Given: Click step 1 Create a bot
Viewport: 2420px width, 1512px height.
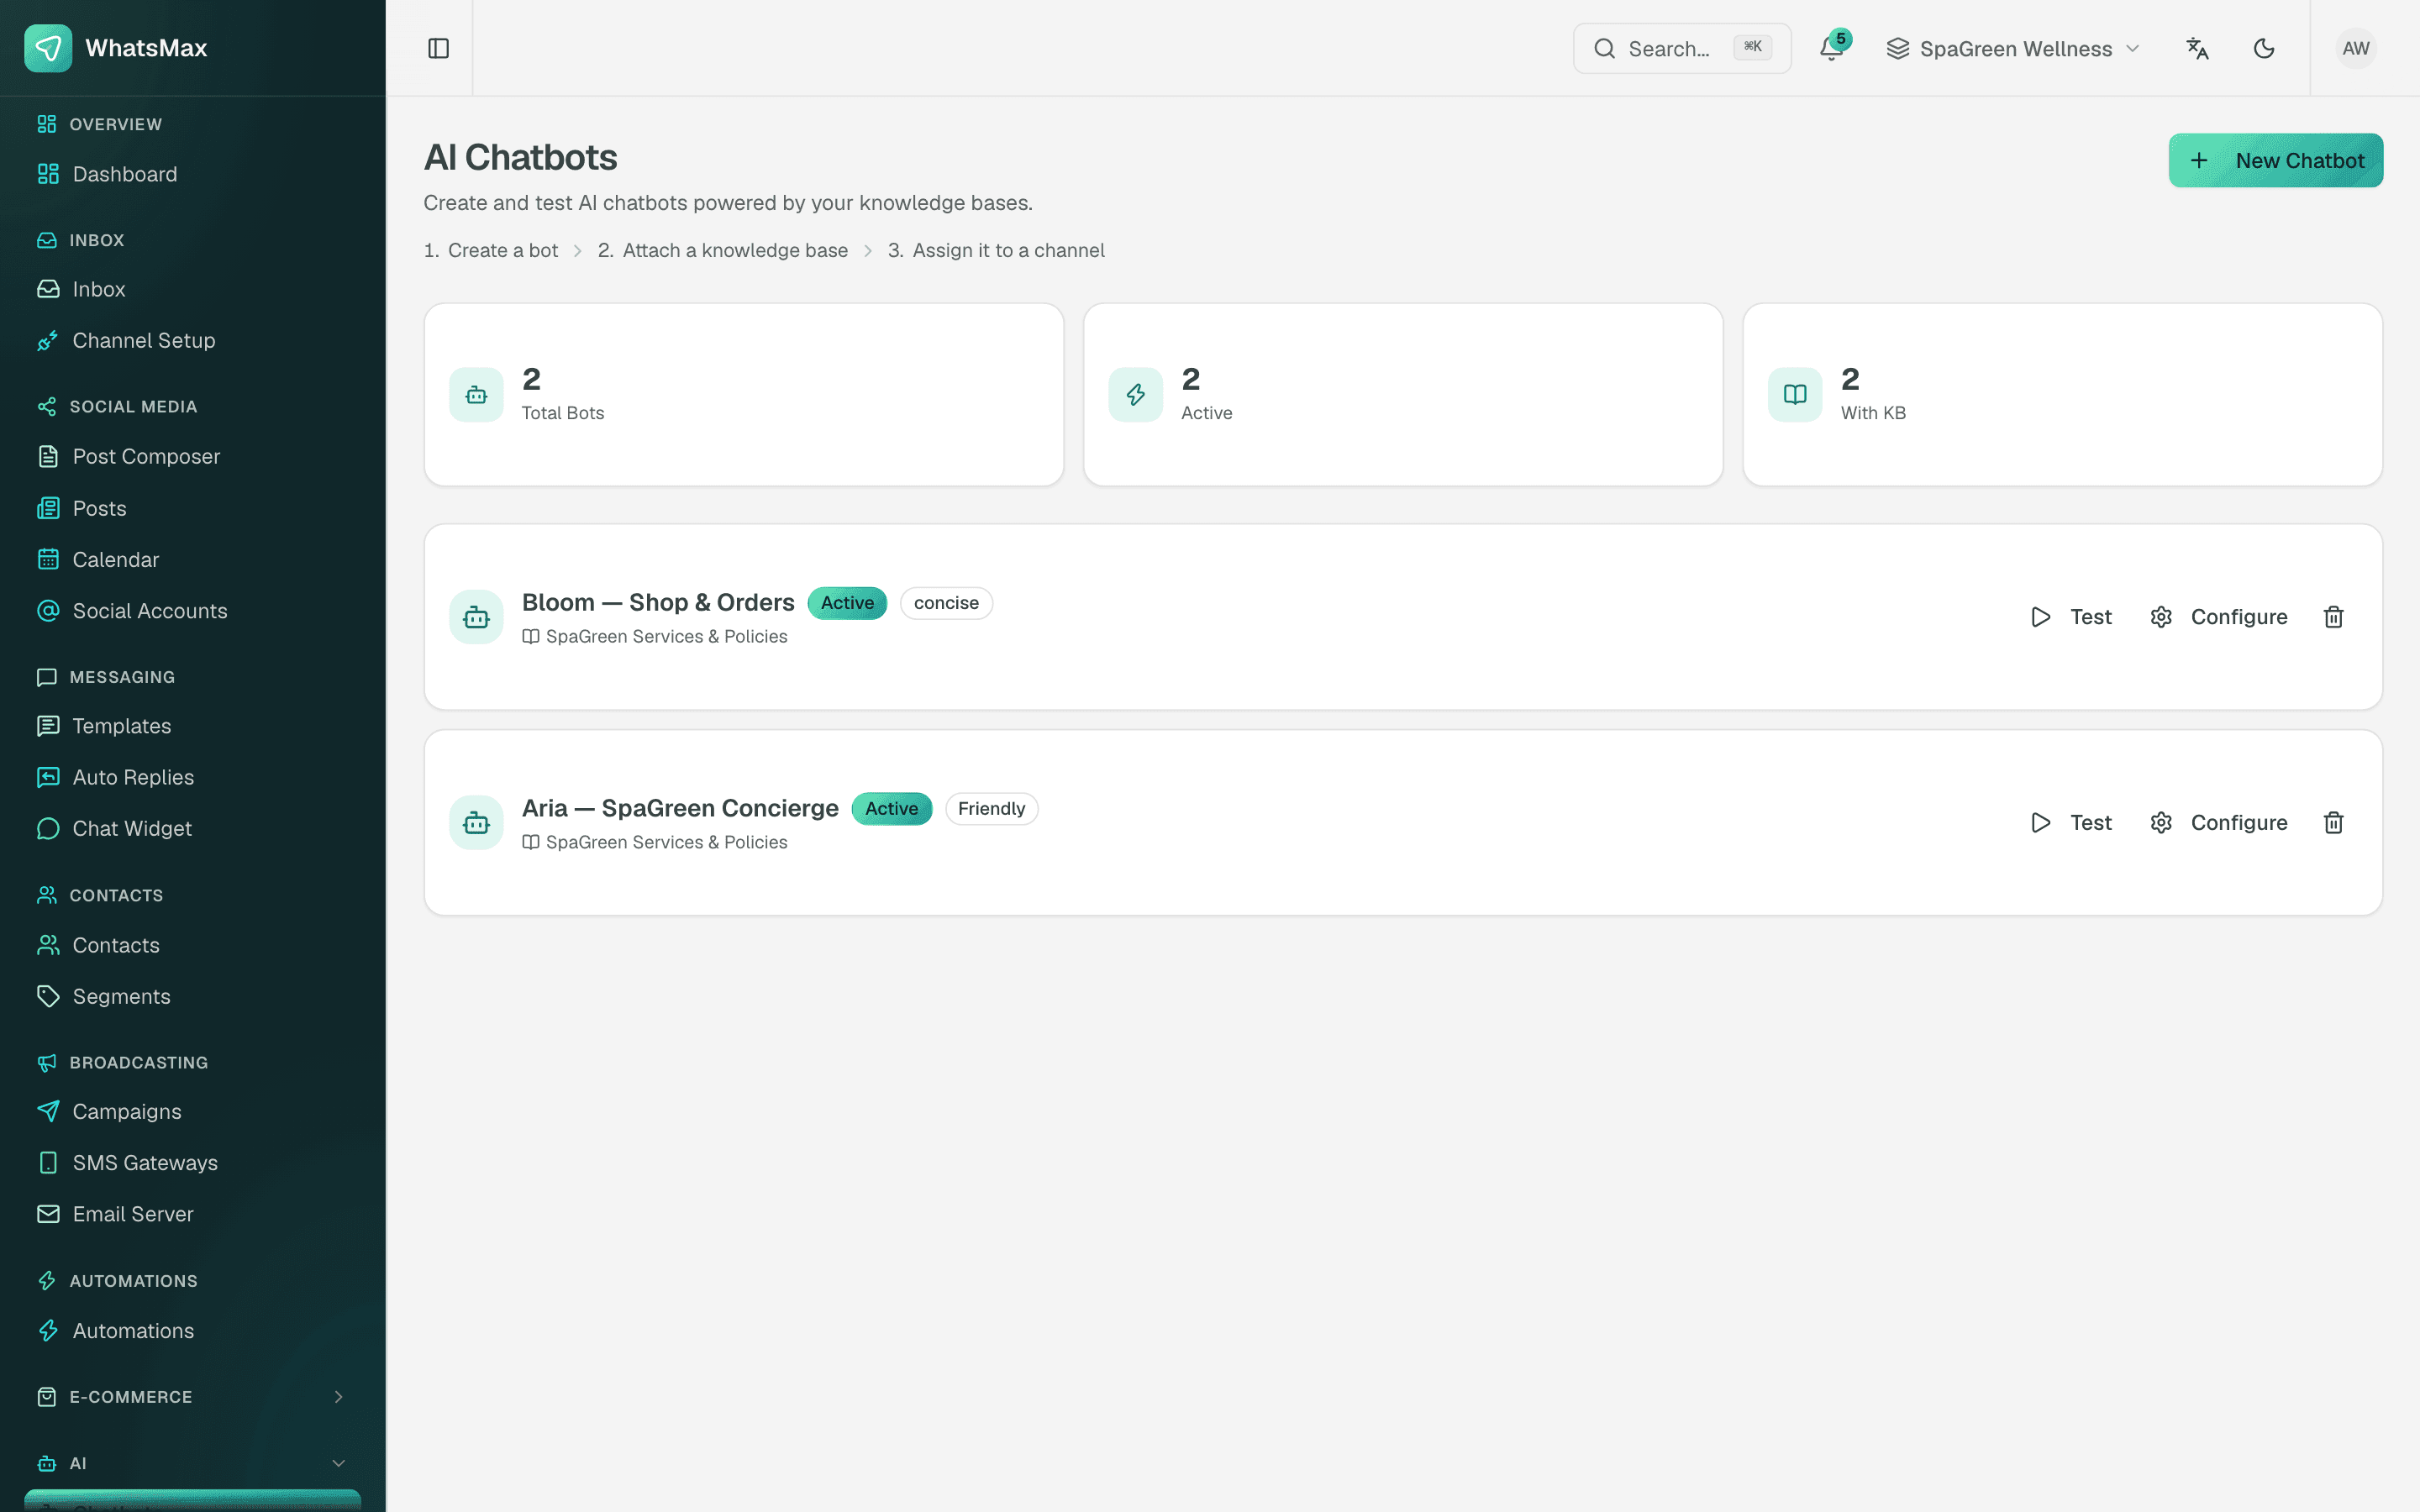Looking at the screenshot, I should pyautogui.click(x=491, y=250).
